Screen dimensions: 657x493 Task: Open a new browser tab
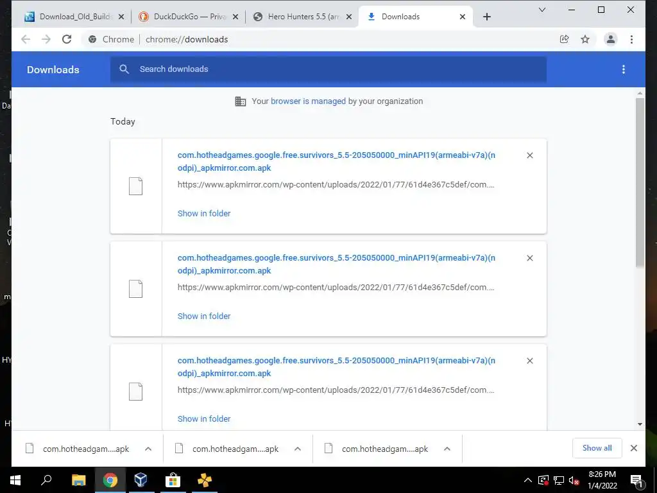coord(486,17)
